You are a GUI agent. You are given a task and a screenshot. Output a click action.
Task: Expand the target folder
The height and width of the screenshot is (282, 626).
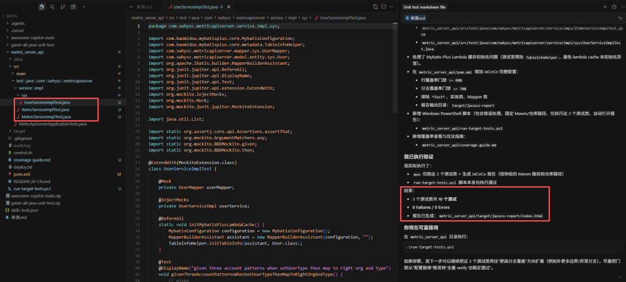click(19, 131)
